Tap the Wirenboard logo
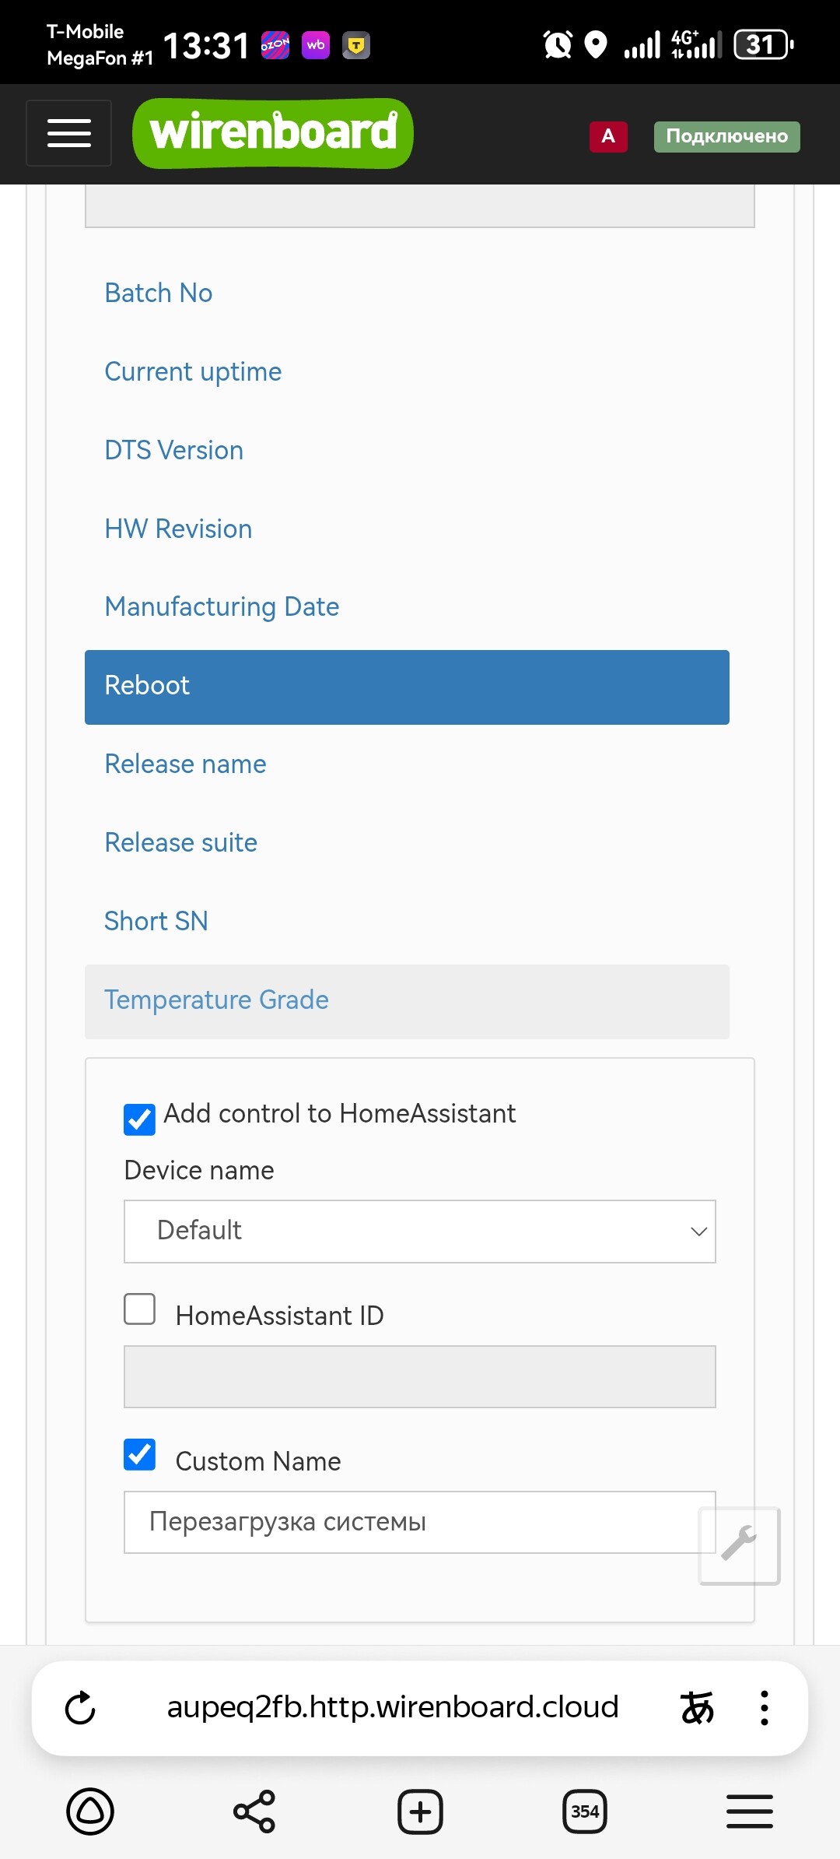Image resolution: width=840 pixels, height=1859 pixels. point(273,133)
